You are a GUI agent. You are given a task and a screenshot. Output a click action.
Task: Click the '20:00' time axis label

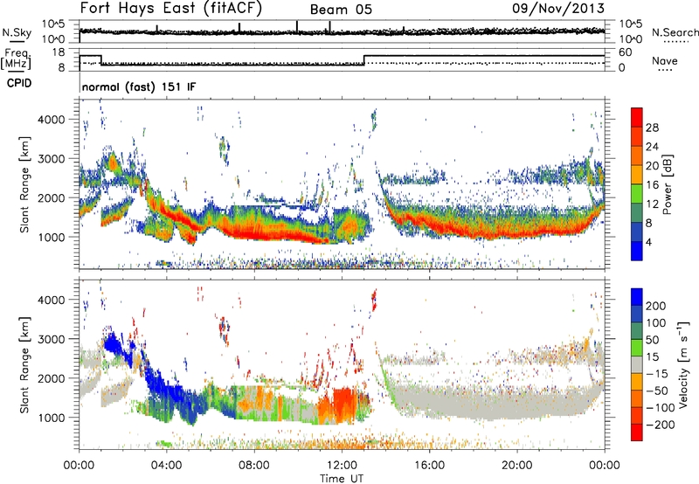point(516,465)
